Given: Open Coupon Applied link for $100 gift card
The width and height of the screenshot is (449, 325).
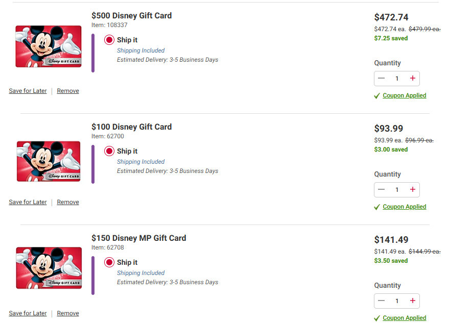Looking at the screenshot, I should tap(404, 207).
